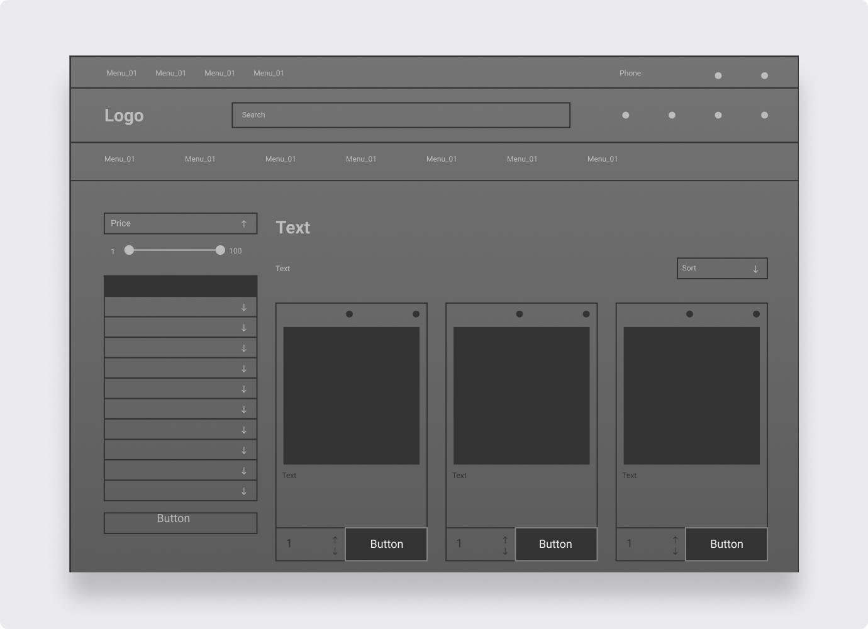Open the second product card image

tap(521, 396)
